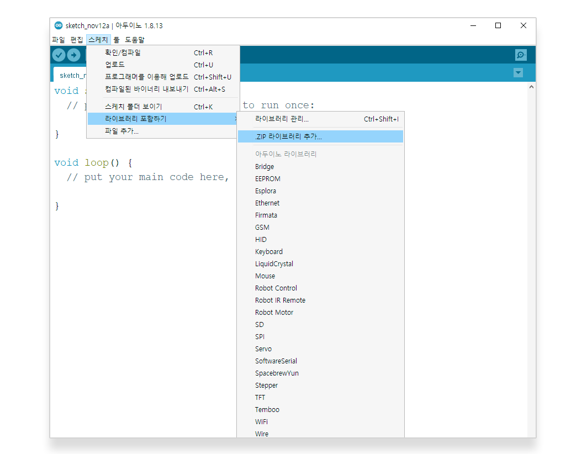Select the Temboo library
The height and width of the screenshot is (454, 587).
point(320,410)
